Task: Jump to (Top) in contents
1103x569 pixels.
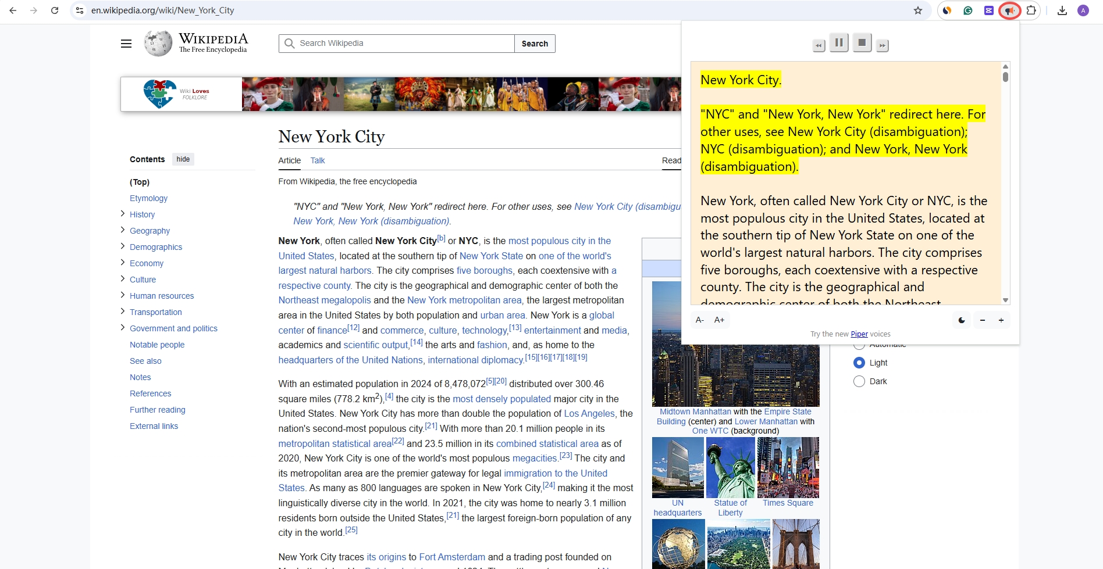Action: [140, 182]
